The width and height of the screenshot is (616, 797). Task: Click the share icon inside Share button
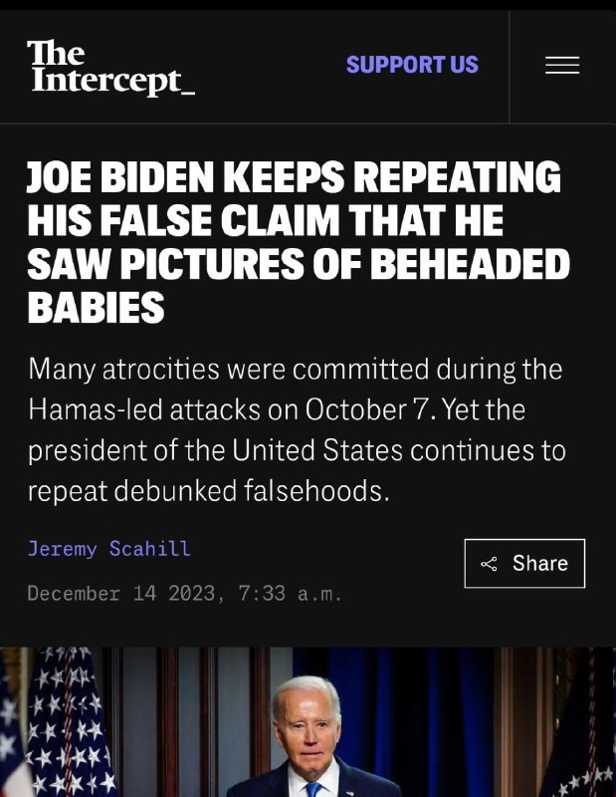[489, 564]
